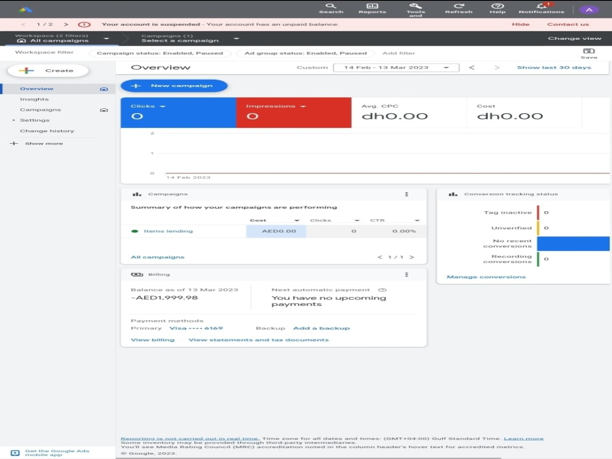Click the Save workspace filter icon
Image resolution: width=612 pixels, height=459 pixels.
[x=589, y=51]
